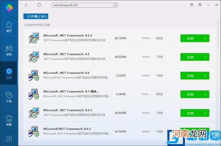The height and width of the screenshot is (146, 221).
Task: Install .NET Framework 4.5.2 with 安装 button
Action: 190,38
